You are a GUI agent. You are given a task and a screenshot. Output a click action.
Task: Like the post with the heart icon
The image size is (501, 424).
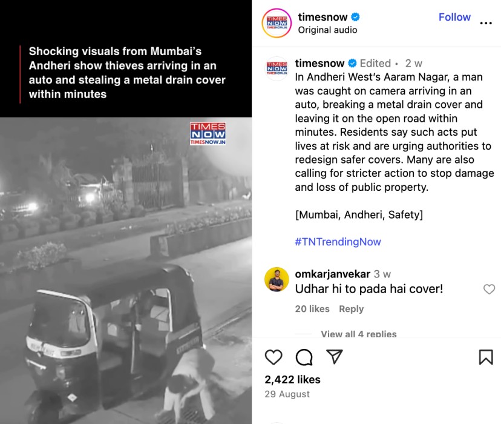pos(273,357)
